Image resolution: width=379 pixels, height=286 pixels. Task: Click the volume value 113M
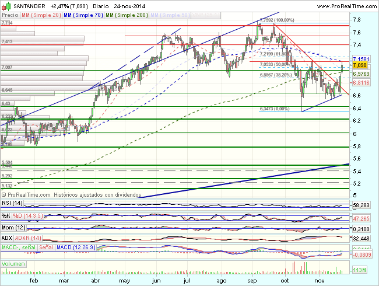click(359, 270)
